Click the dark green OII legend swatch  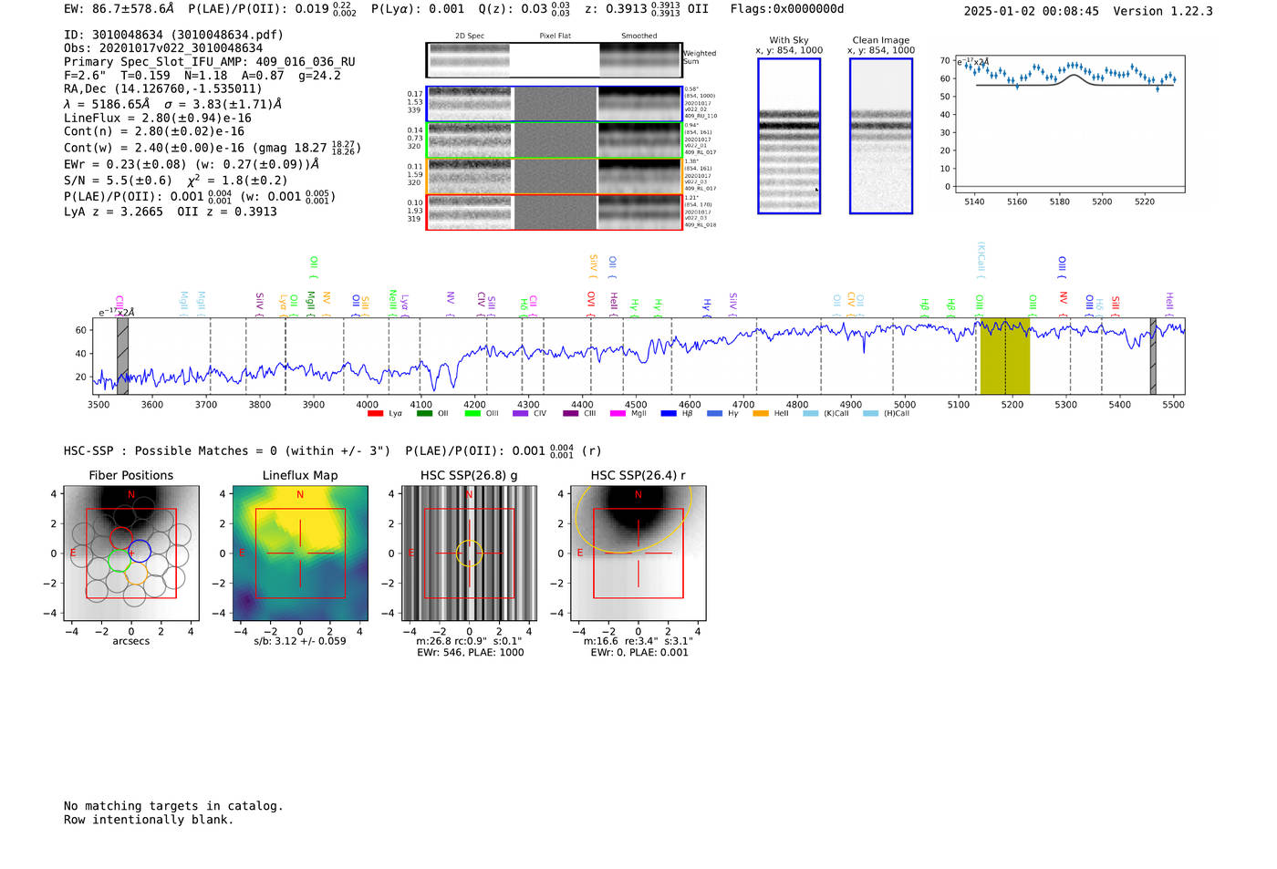[424, 414]
